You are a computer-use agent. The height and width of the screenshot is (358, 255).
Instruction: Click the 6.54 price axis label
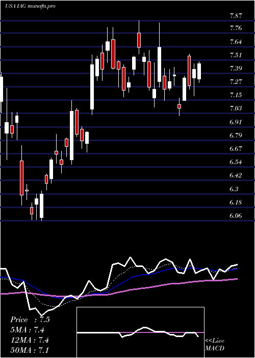[236, 162]
